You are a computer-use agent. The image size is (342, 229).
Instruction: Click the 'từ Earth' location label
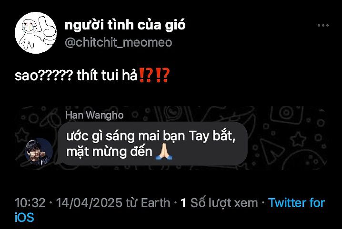tap(148, 203)
